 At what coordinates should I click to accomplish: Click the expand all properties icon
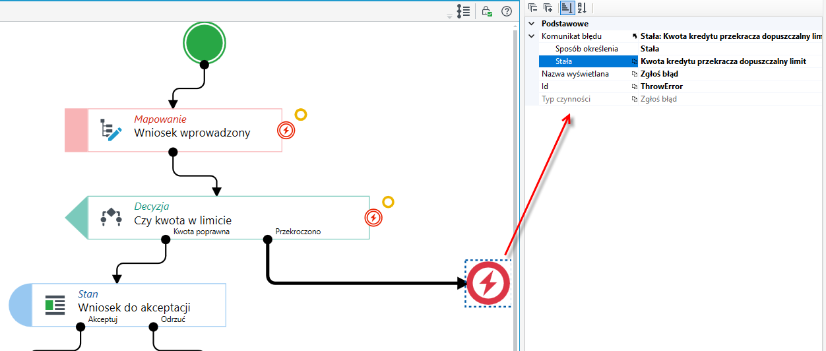(x=548, y=8)
